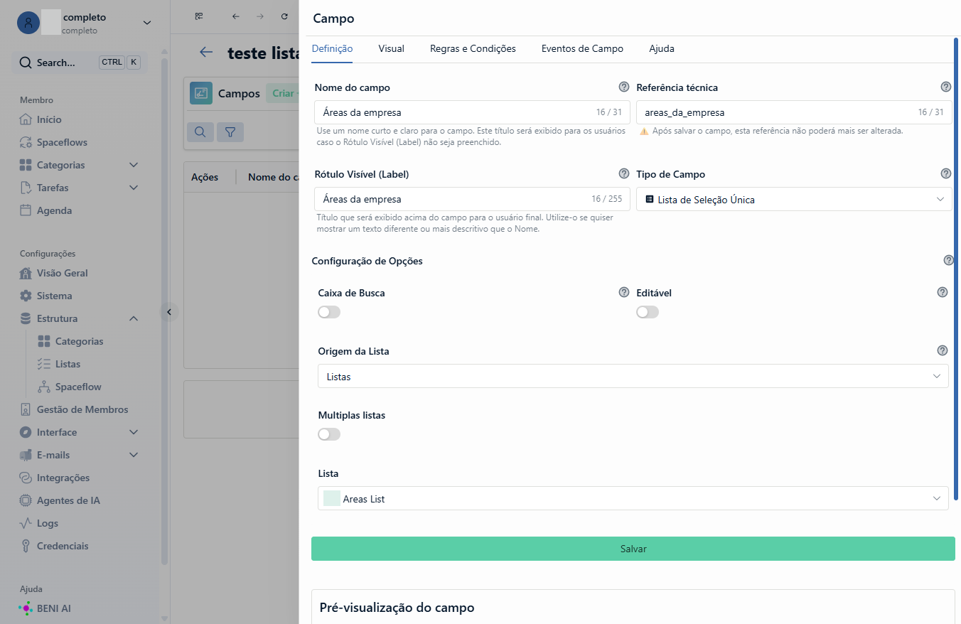Click the navigate back arrow in top toolbar
Screen dimensions: 961x624
236,16
